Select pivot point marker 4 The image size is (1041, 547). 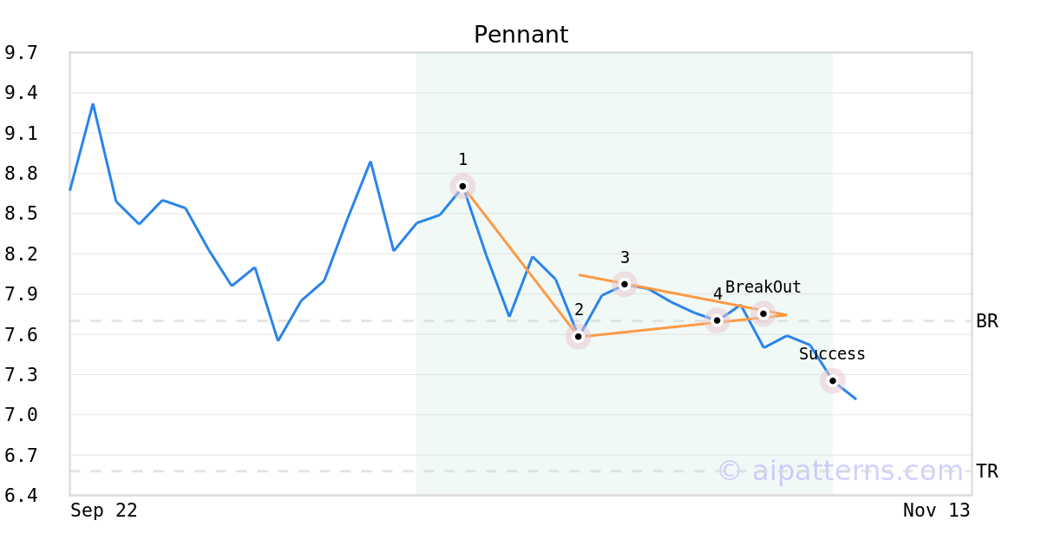[717, 320]
